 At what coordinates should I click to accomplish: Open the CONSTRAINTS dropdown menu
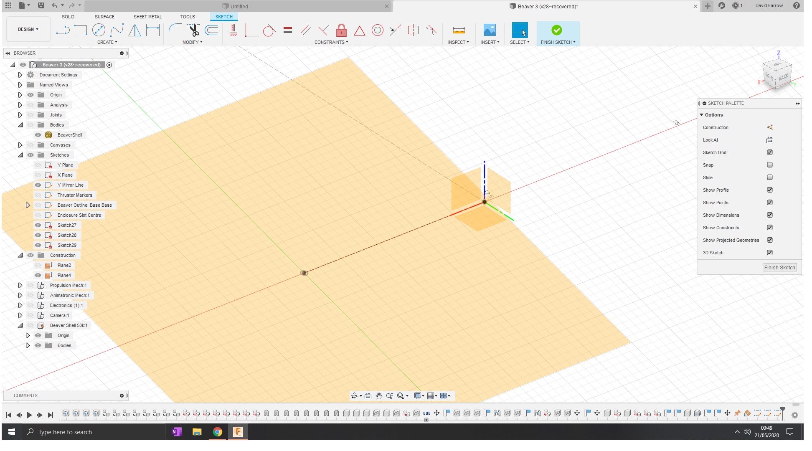click(331, 42)
